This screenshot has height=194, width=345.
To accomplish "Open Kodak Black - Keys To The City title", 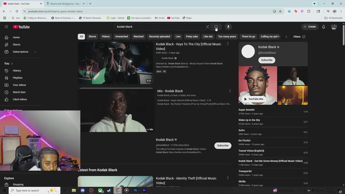I will (x=188, y=46).
